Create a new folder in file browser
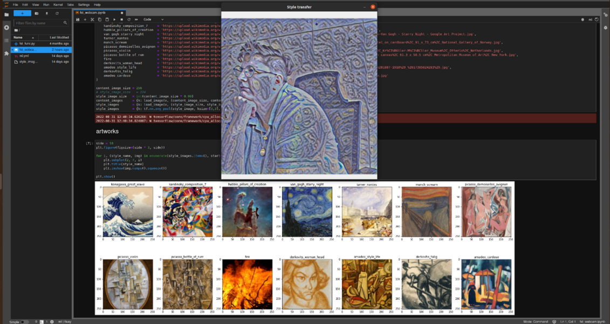Screen dimensions: 610x324 click(x=37, y=13)
